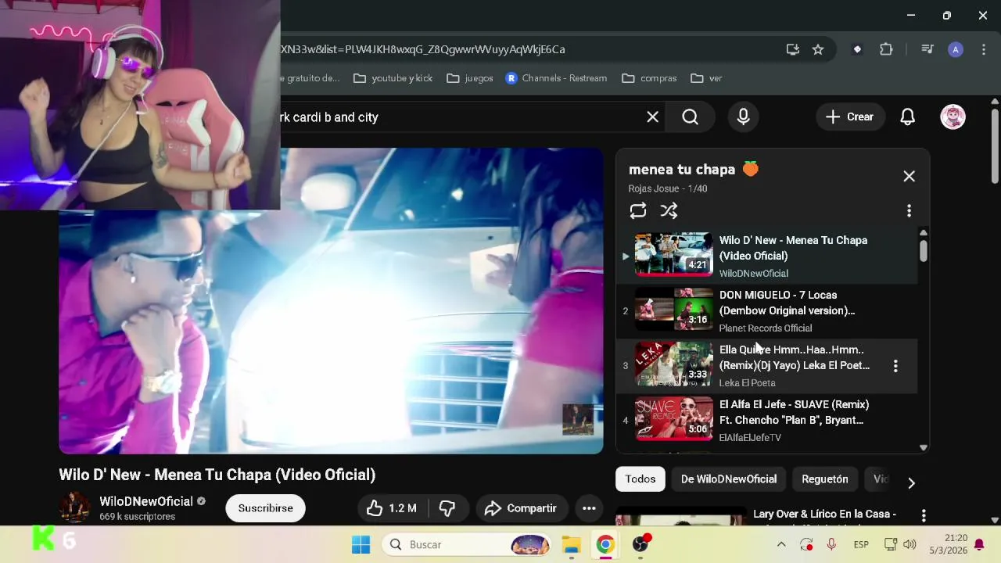Open the ESP language switcher
The image size is (1001, 563).
coord(861,545)
